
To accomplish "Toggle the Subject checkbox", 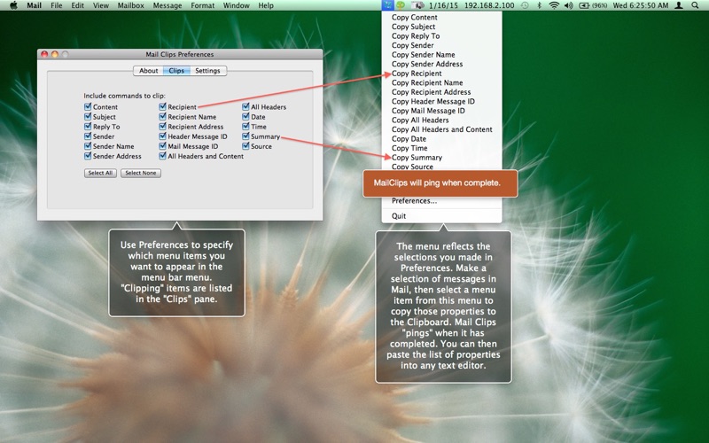I will coord(88,117).
